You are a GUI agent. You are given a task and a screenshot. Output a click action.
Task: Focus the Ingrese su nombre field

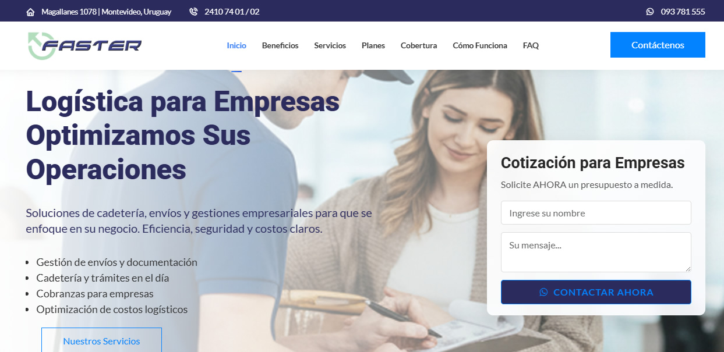(x=596, y=213)
